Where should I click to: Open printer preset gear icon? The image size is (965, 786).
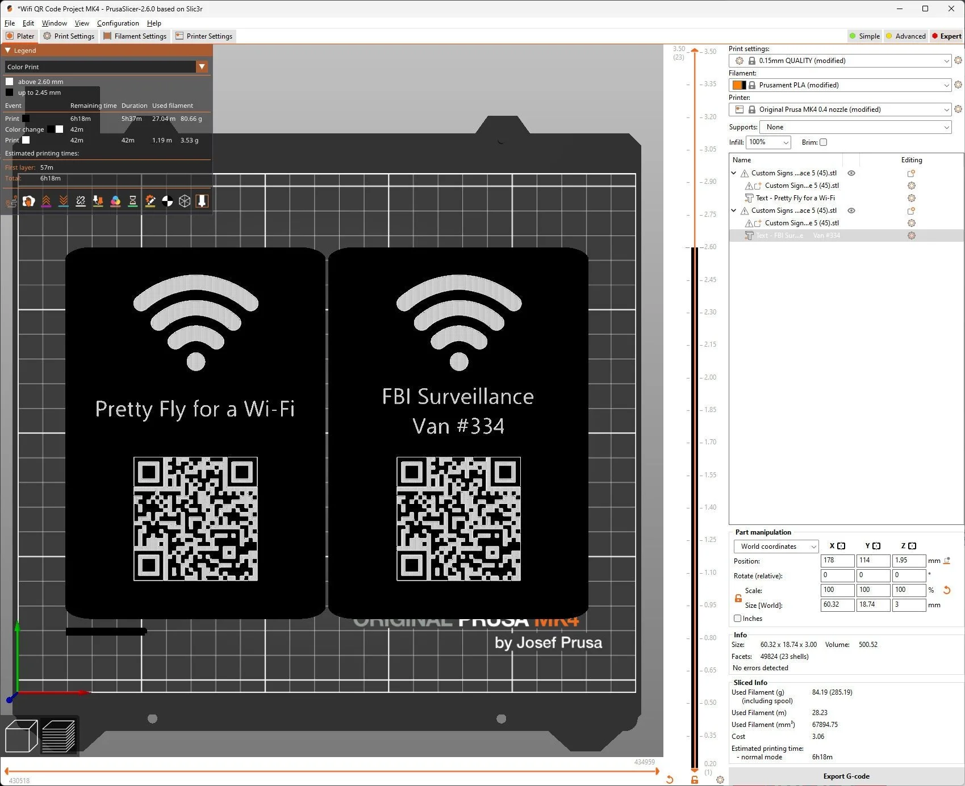click(958, 109)
